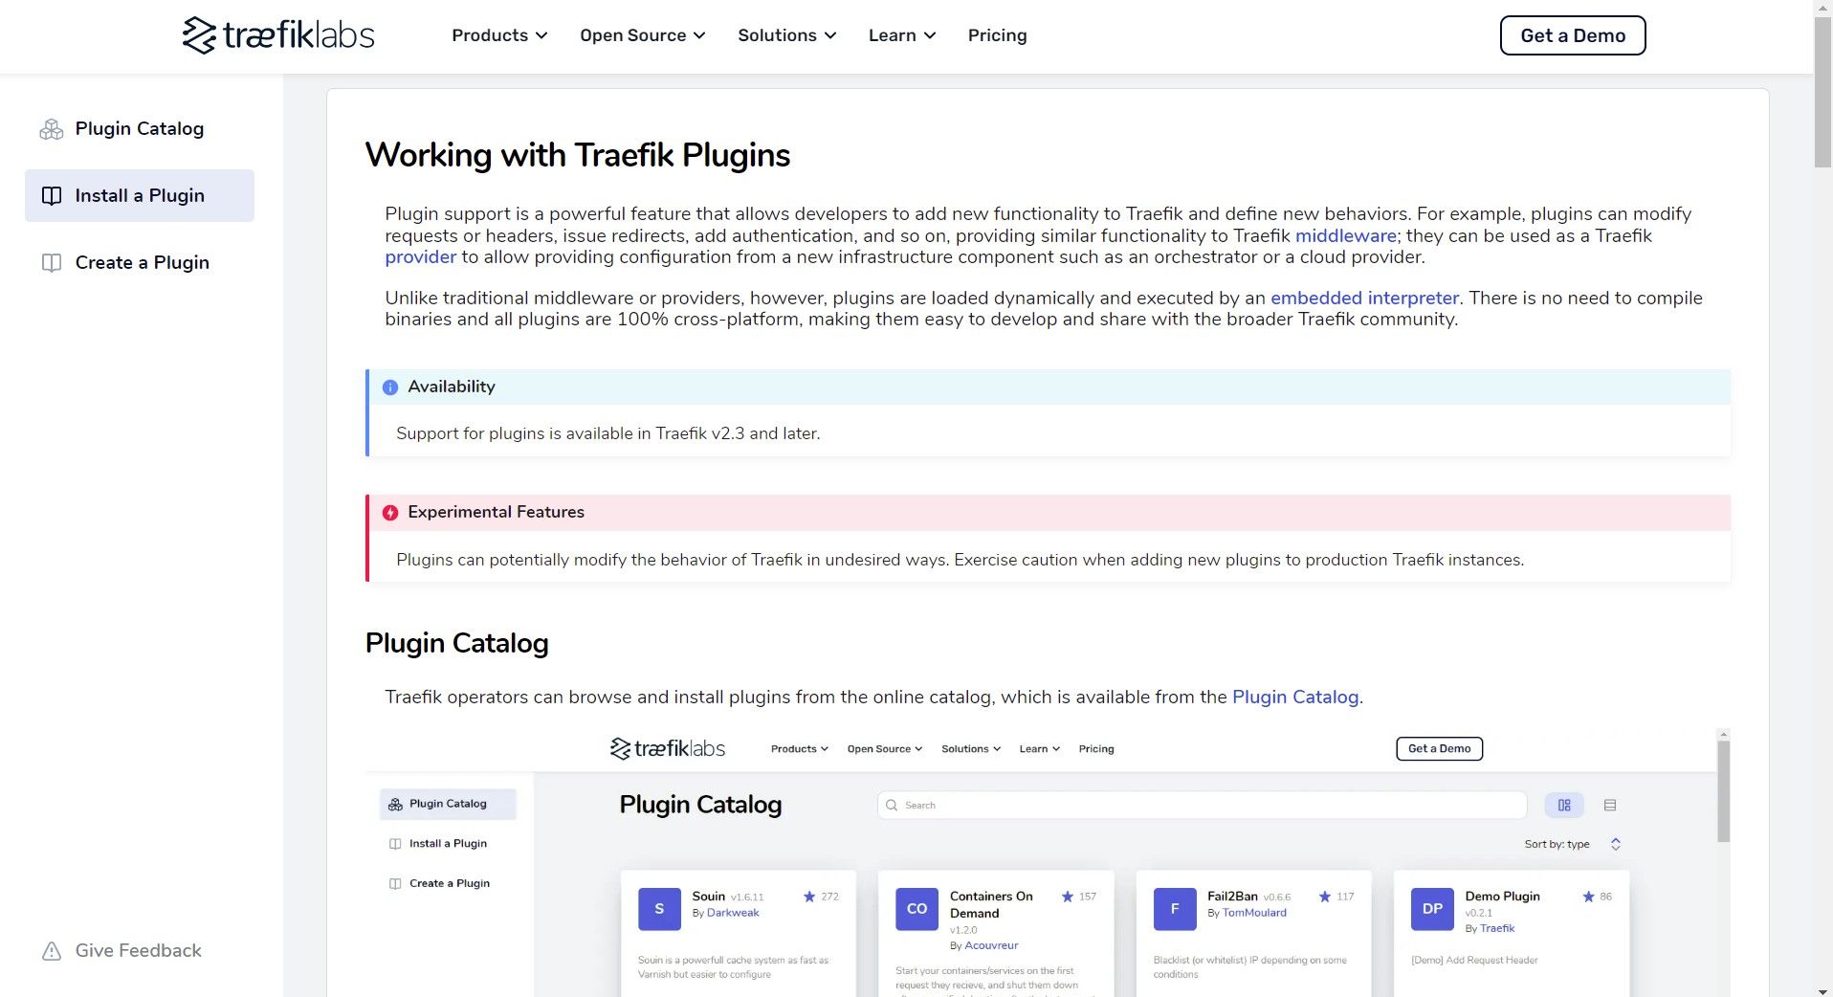Image resolution: width=1833 pixels, height=997 pixels.
Task: Click the 'CO' avatar on Containers On Demand card
Action: [916, 909]
